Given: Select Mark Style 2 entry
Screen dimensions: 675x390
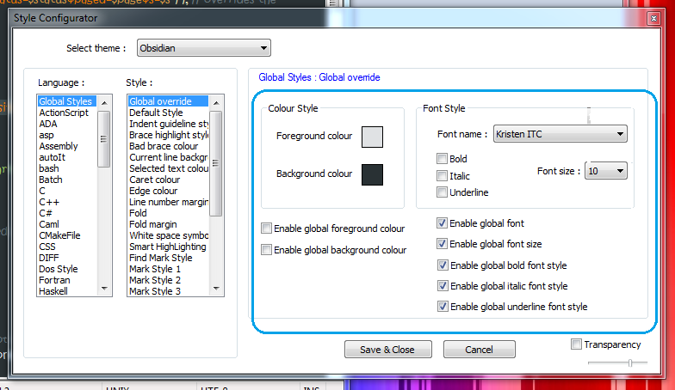Looking at the screenshot, I should click(169, 280).
